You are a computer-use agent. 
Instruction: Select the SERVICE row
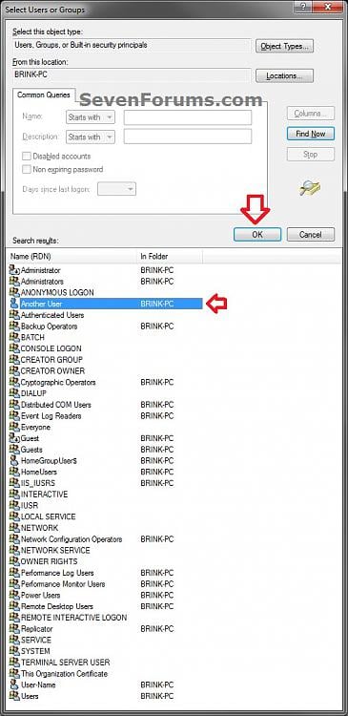105,640
